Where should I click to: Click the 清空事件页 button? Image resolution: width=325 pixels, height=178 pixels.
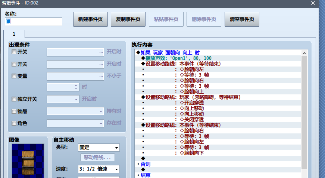(x=242, y=19)
